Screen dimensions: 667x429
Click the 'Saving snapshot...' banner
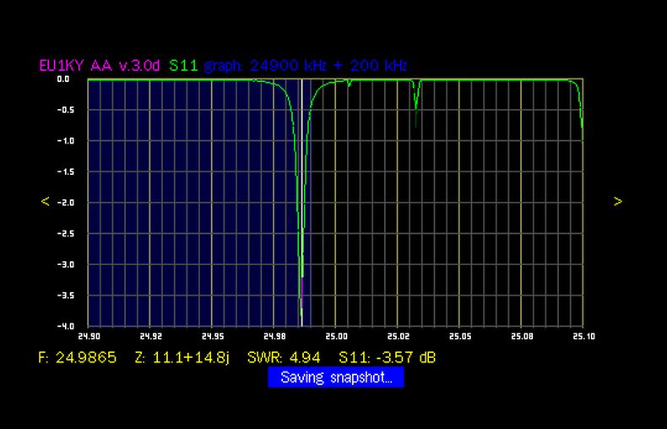click(336, 377)
